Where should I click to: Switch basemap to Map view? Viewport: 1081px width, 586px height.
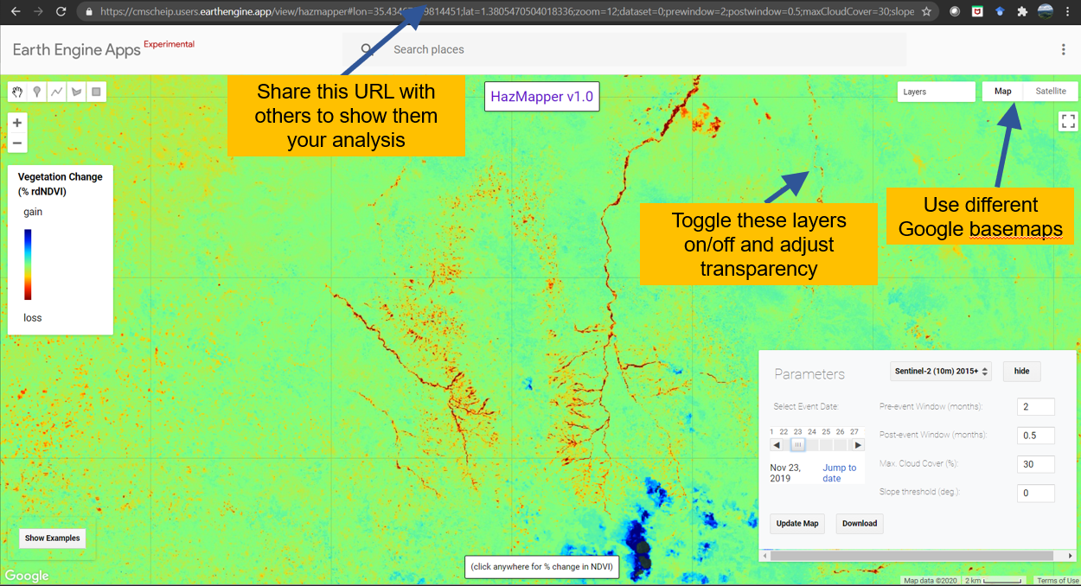pyautogui.click(x=1003, y=92)
